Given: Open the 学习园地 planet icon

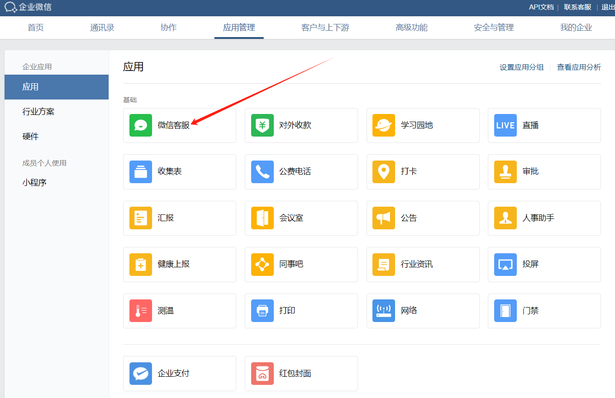Looking at the screenshot, I should 384,125.
